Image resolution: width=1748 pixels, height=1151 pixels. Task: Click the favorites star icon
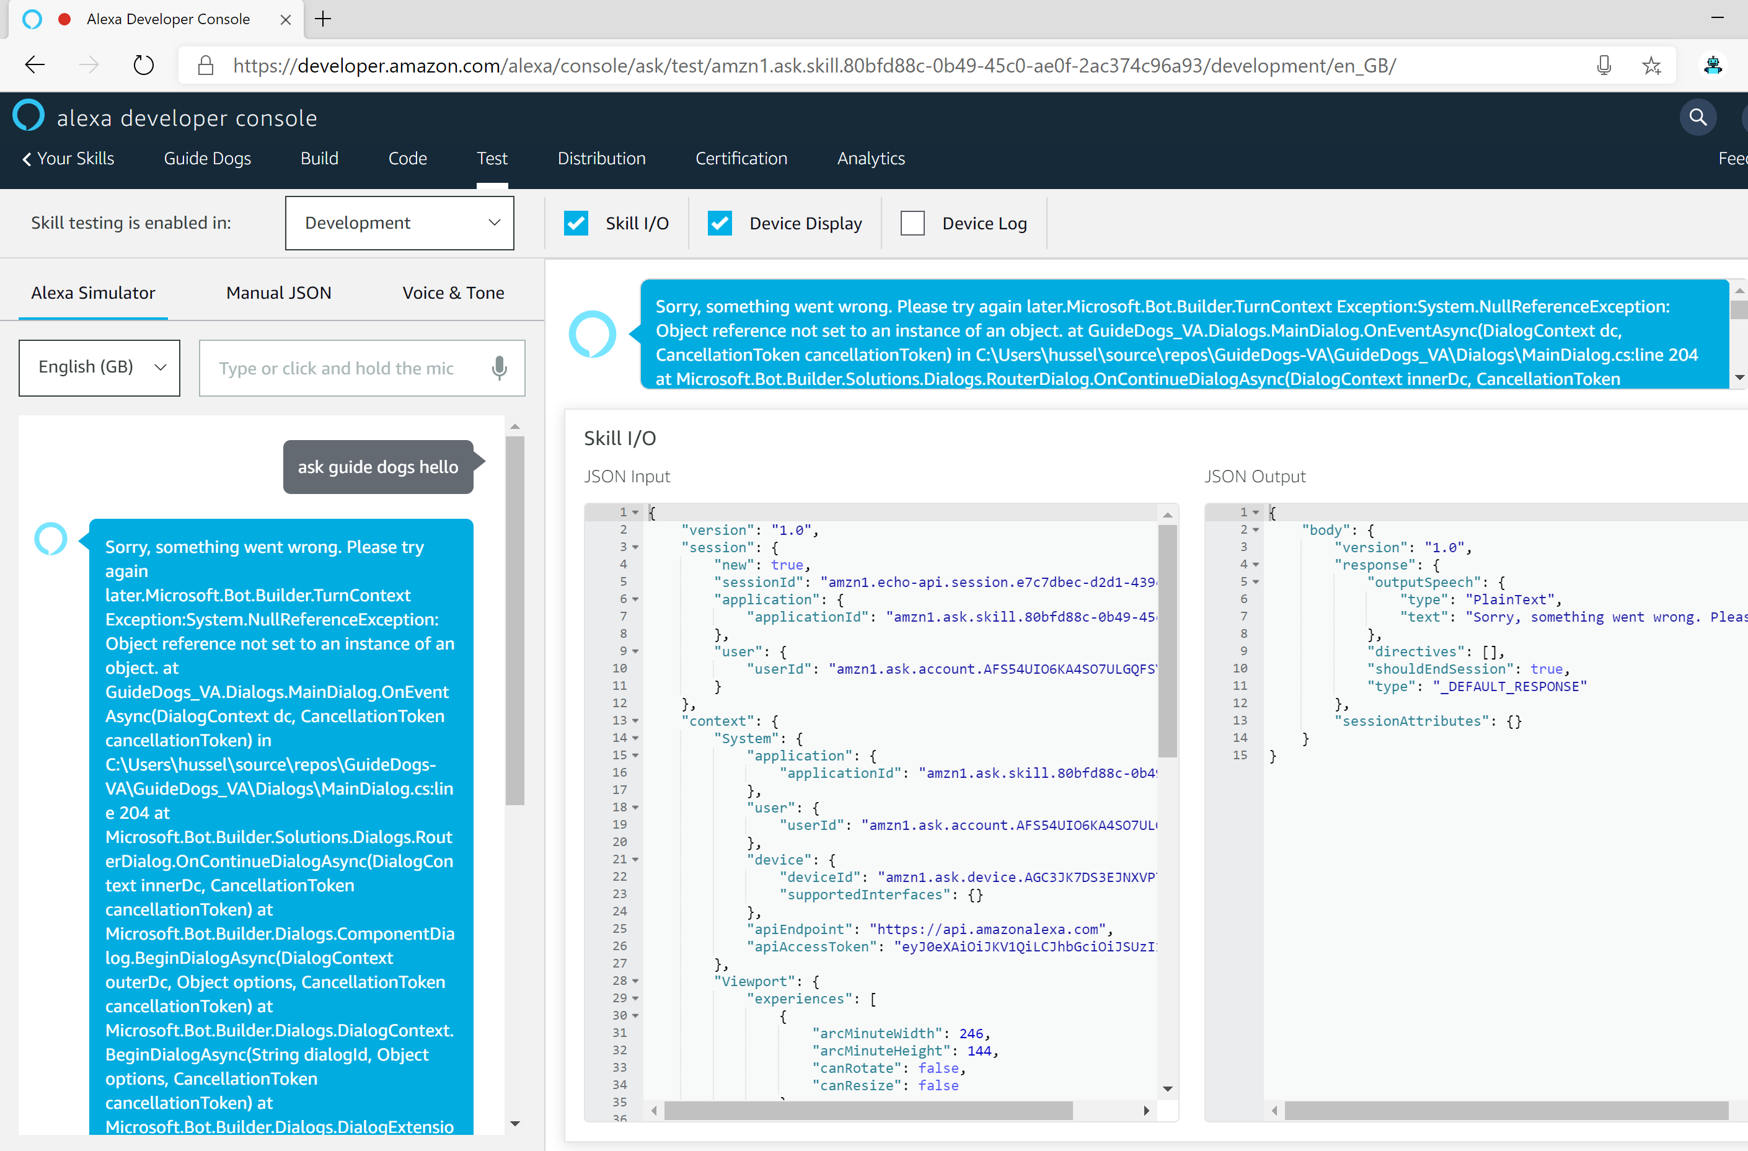point(1651,65)
